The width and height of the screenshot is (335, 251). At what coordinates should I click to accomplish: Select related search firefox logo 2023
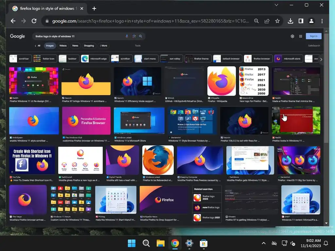click(207, 198)
